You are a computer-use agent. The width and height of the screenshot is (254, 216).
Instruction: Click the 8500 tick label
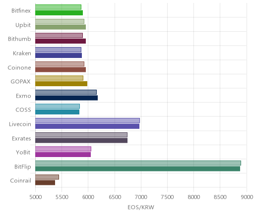tap(220, 197)
